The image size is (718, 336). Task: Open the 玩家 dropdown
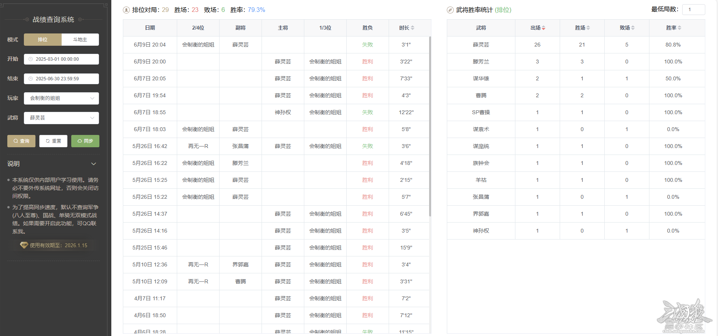[x=61, y=98]
